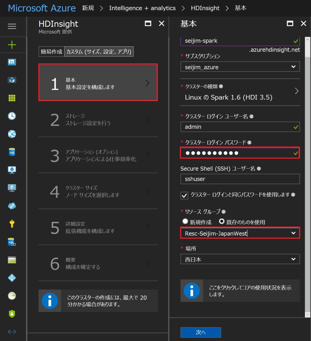Open the App Services globe icon
This screenshot has width=311, height=341.
(13, 134)
